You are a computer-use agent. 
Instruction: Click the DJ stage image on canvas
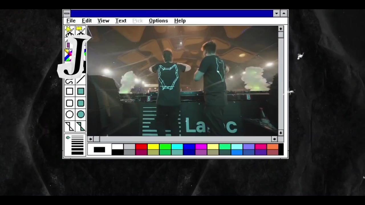(x=182, y=81)
